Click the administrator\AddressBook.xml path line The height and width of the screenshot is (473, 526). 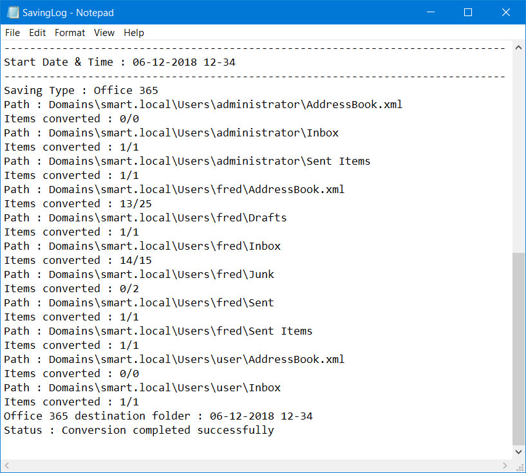[203, 105]
